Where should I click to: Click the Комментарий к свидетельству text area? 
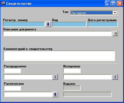pos(59,56)
